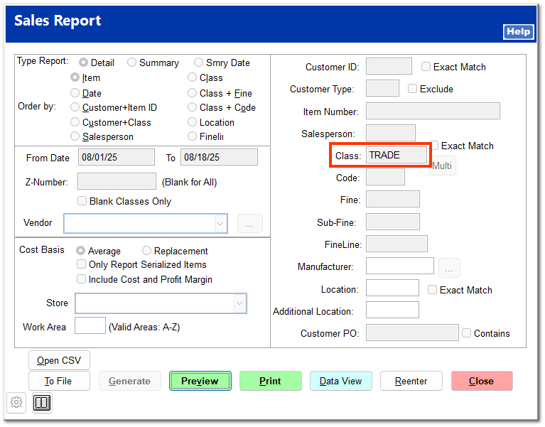Click the To date field

[219, 158]
